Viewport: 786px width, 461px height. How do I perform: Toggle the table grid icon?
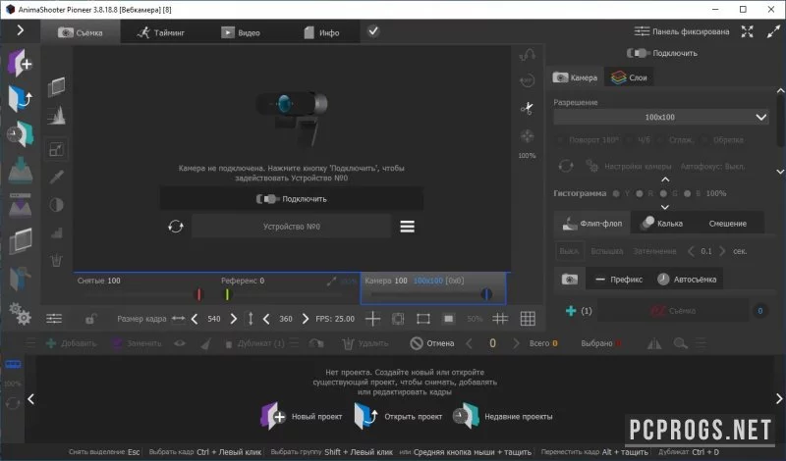pyautogui.click(x=528, y=319)
